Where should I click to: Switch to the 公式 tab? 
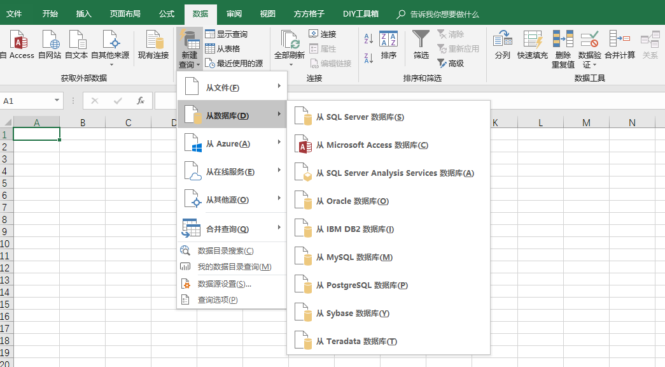click(x=167, y=14)
